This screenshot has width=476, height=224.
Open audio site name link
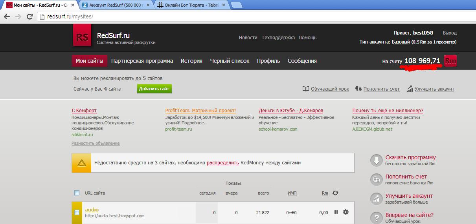tap(92, 209)
